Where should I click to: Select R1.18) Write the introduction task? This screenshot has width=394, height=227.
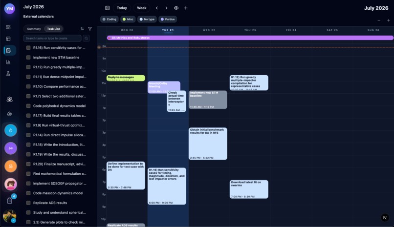click(x=59, y=144)
